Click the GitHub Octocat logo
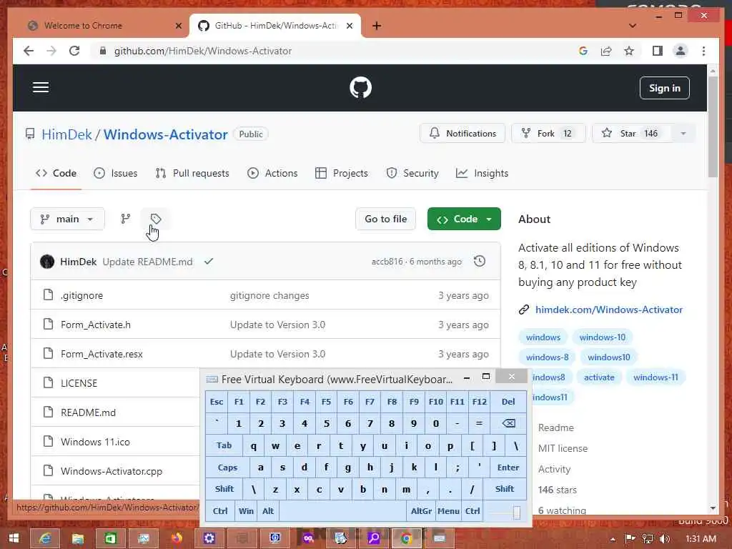Viewport: 732px width, 549px height. click(x=360, y=87)
